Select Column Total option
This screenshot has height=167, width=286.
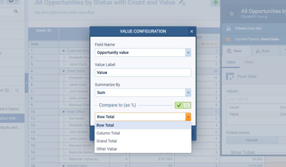[143, 133]
